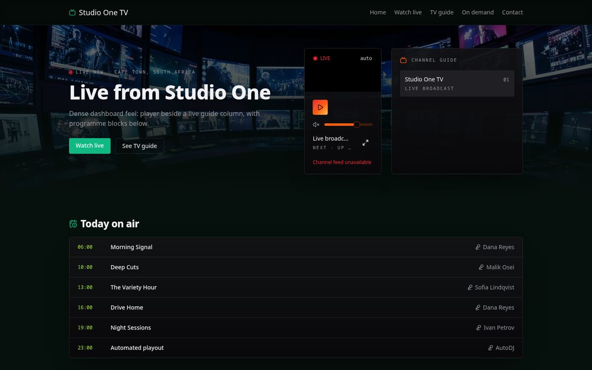Screen dimensions: 592x370
Task: Click the Studio One TV site title
Action: tap(104, 12)
